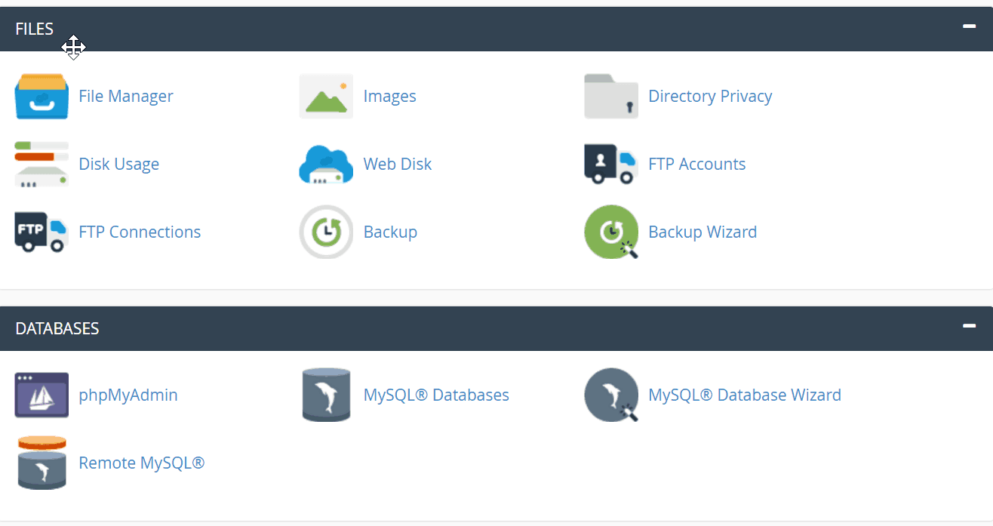Open the phpMyAdmin link
Screen dimensions: 993x526
point(128,395)
